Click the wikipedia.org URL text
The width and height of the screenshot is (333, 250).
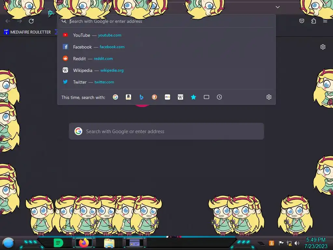pos(112,70)
